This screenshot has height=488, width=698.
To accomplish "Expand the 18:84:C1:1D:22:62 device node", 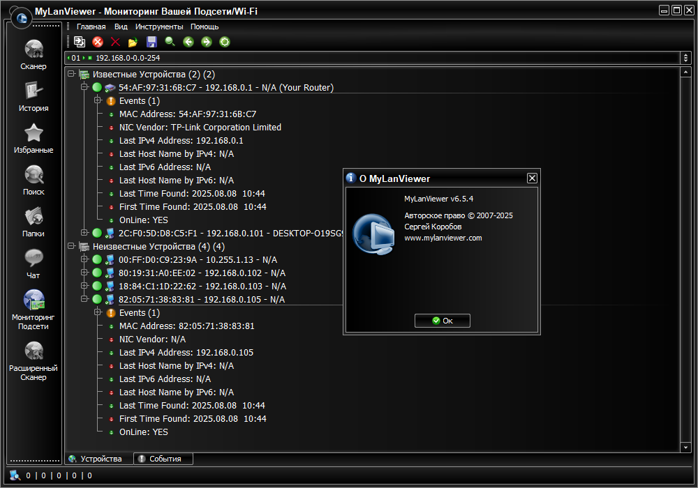I will coord(84,286).
